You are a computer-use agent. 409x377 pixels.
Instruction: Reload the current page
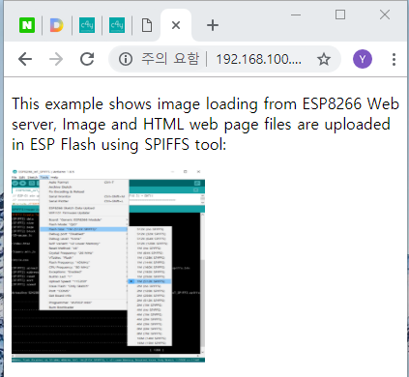(x=87, y=59)
